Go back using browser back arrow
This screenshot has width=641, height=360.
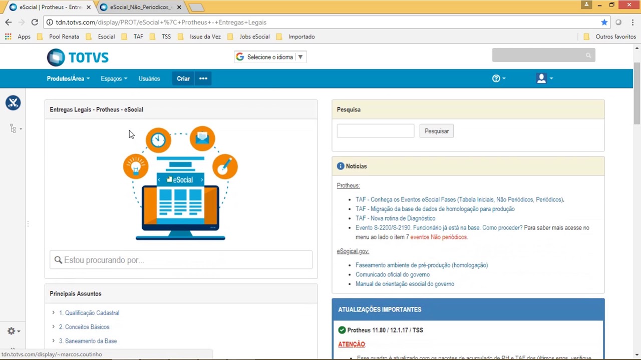8,22
